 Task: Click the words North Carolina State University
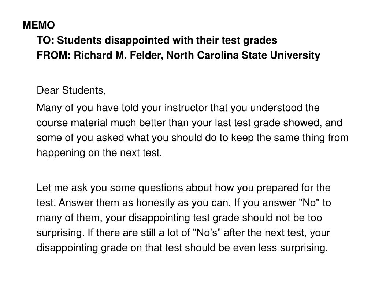[x=243, y=55]
